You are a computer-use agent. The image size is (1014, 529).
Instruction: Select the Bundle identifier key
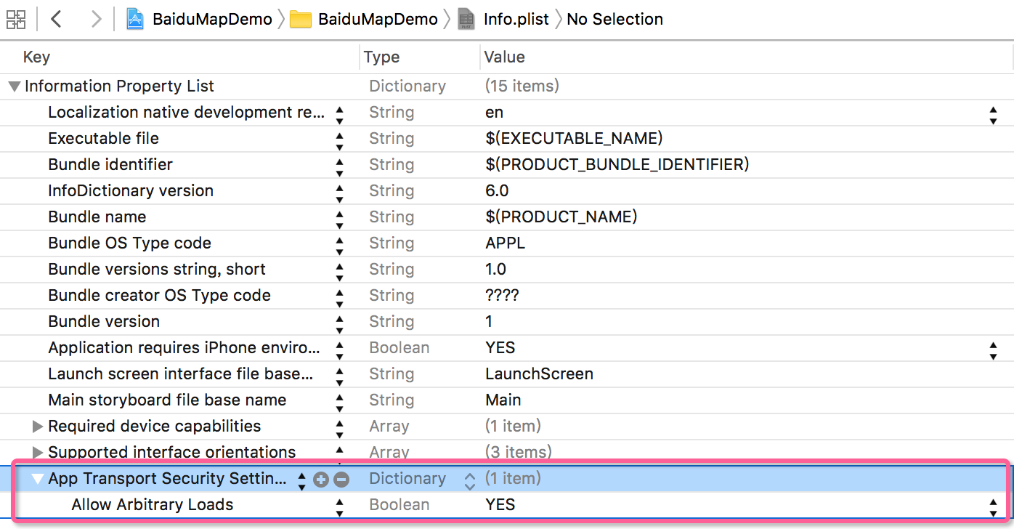(110, 165)
